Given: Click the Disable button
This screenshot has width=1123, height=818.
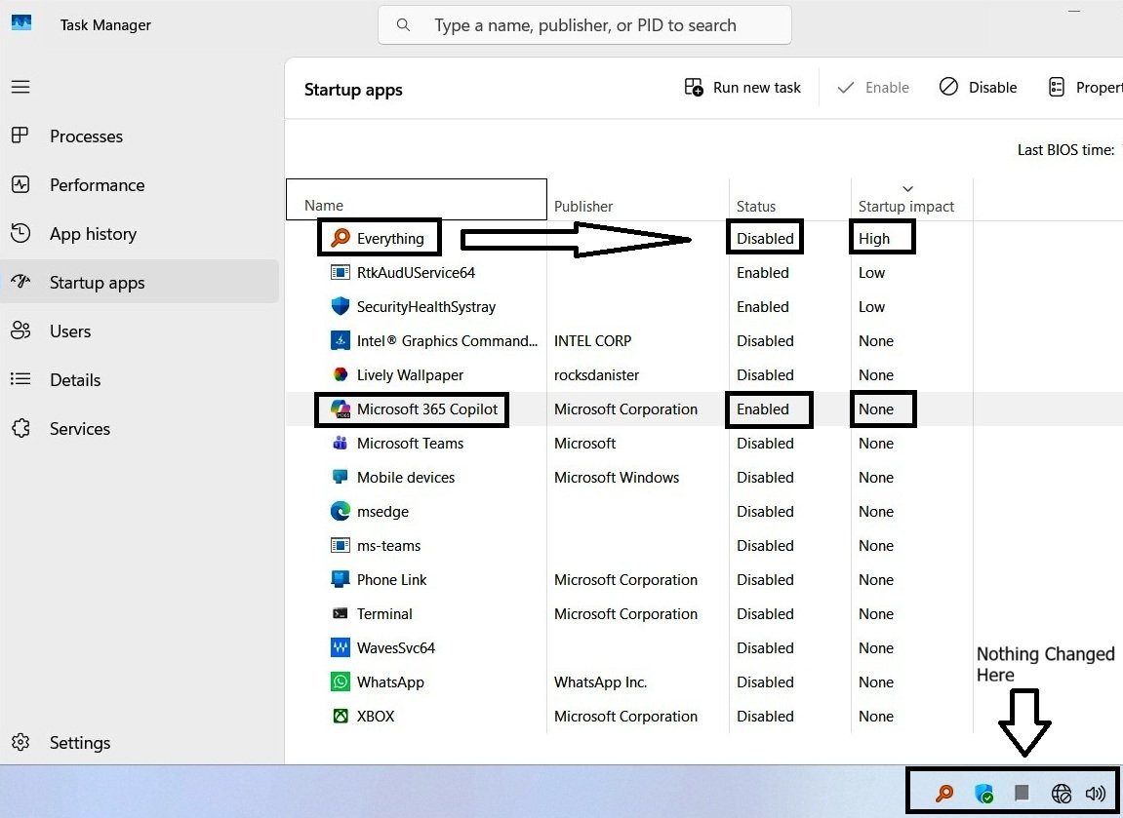Looking at the screenshot, I should [978, 88].
